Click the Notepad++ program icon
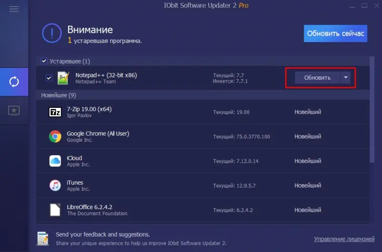 [x=63, y=78]
